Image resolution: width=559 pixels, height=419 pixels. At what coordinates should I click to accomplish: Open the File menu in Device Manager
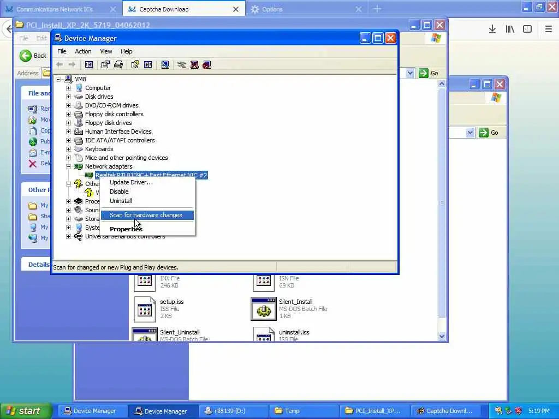(62, 51)
